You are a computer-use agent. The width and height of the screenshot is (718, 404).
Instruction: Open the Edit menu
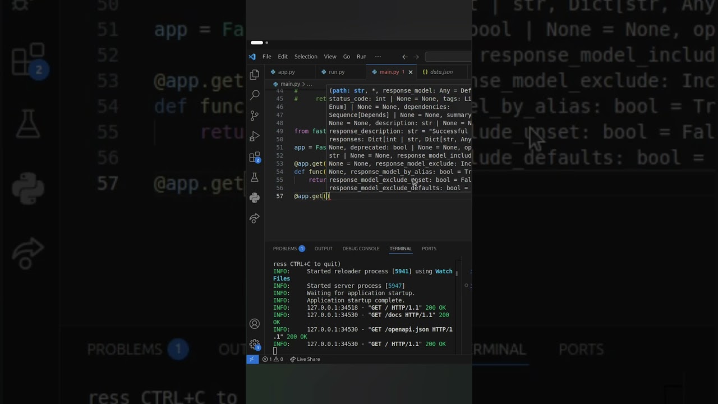pos(283,57)
